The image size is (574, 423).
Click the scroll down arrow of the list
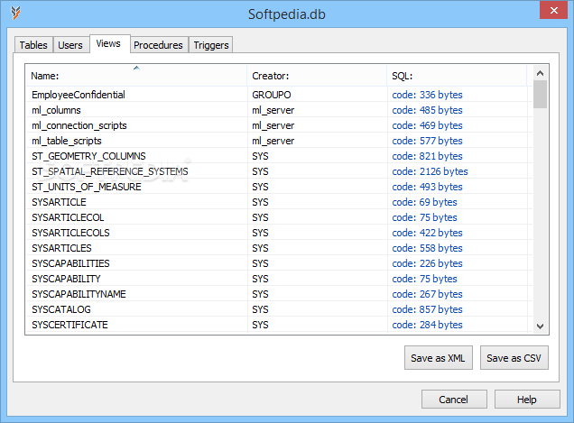pyautogui.click(x=540, y=326)
